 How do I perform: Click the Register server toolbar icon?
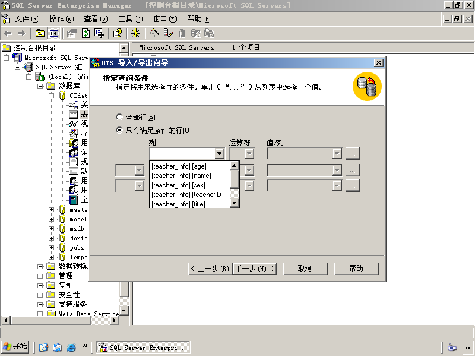168,33
